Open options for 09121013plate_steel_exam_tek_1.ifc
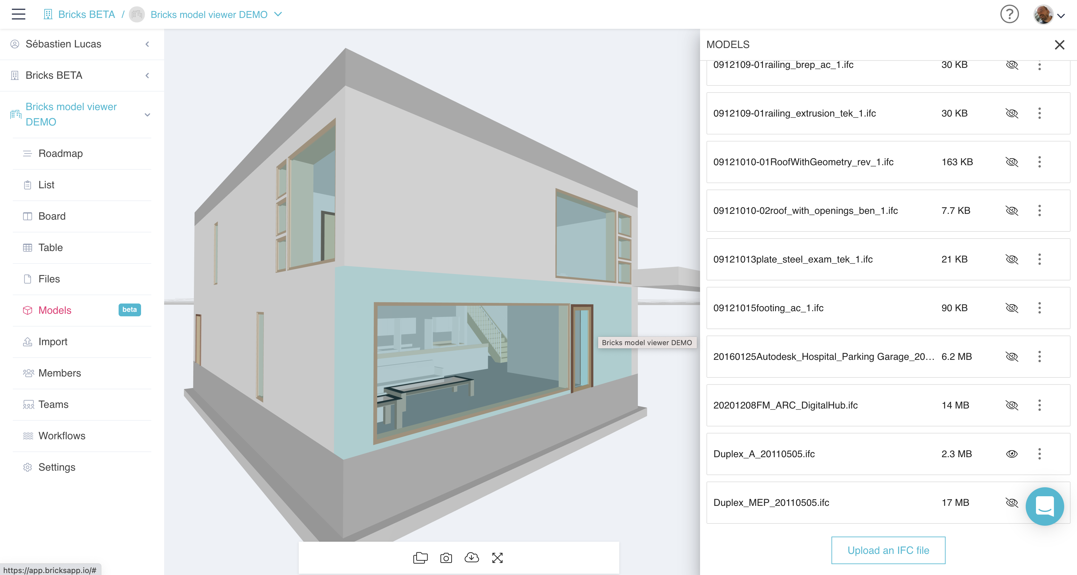 click(x=1039, y=259)
